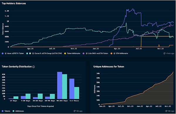The image size is (176, 114).
Task: Click ETH Millionaire legend label
Action: click(122, 53)
